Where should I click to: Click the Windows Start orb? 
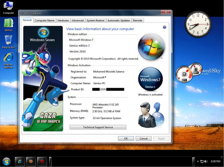tap(6, 162)
